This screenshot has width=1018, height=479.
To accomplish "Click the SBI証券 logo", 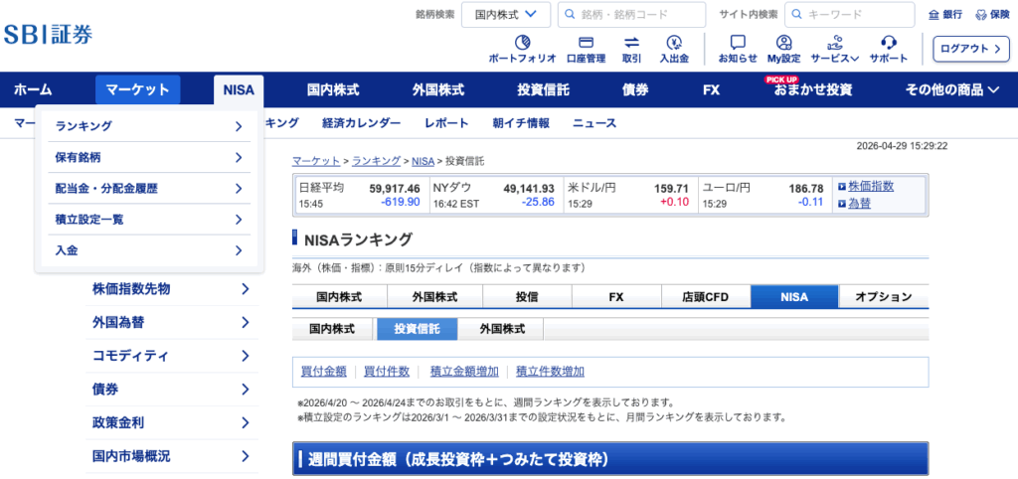I will (x=48, y=34).
